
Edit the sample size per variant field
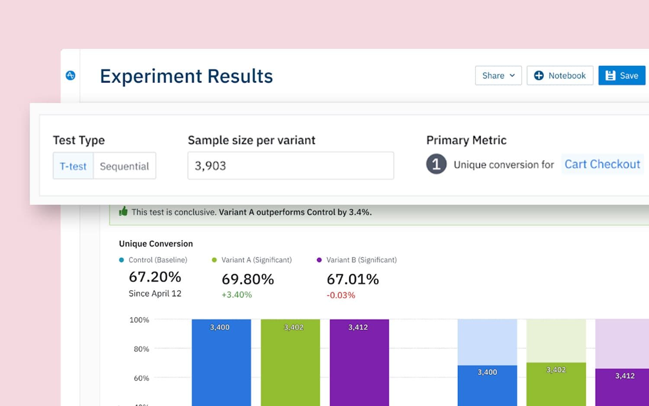click(x=290, y=165)
